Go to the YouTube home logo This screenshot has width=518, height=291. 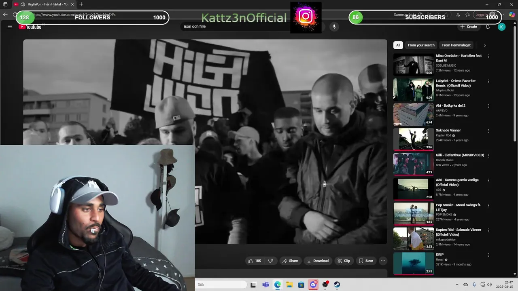point(30,27)
